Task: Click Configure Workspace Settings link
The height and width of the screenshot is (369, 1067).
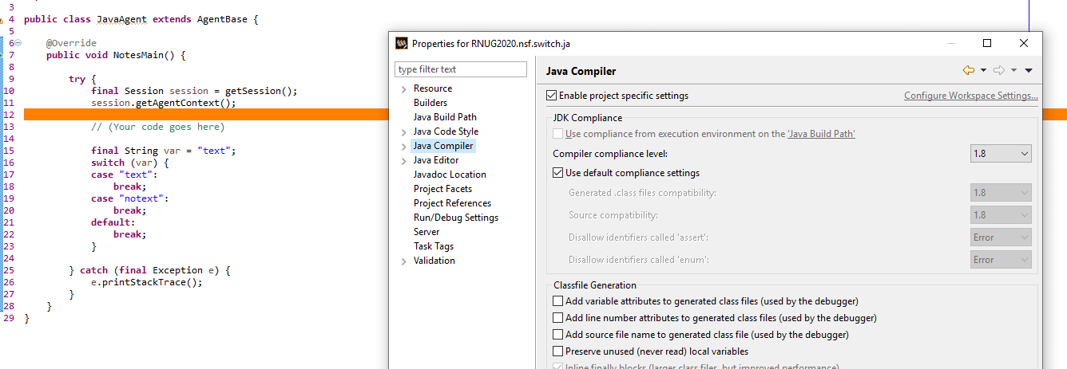Action: coord(970,96)
